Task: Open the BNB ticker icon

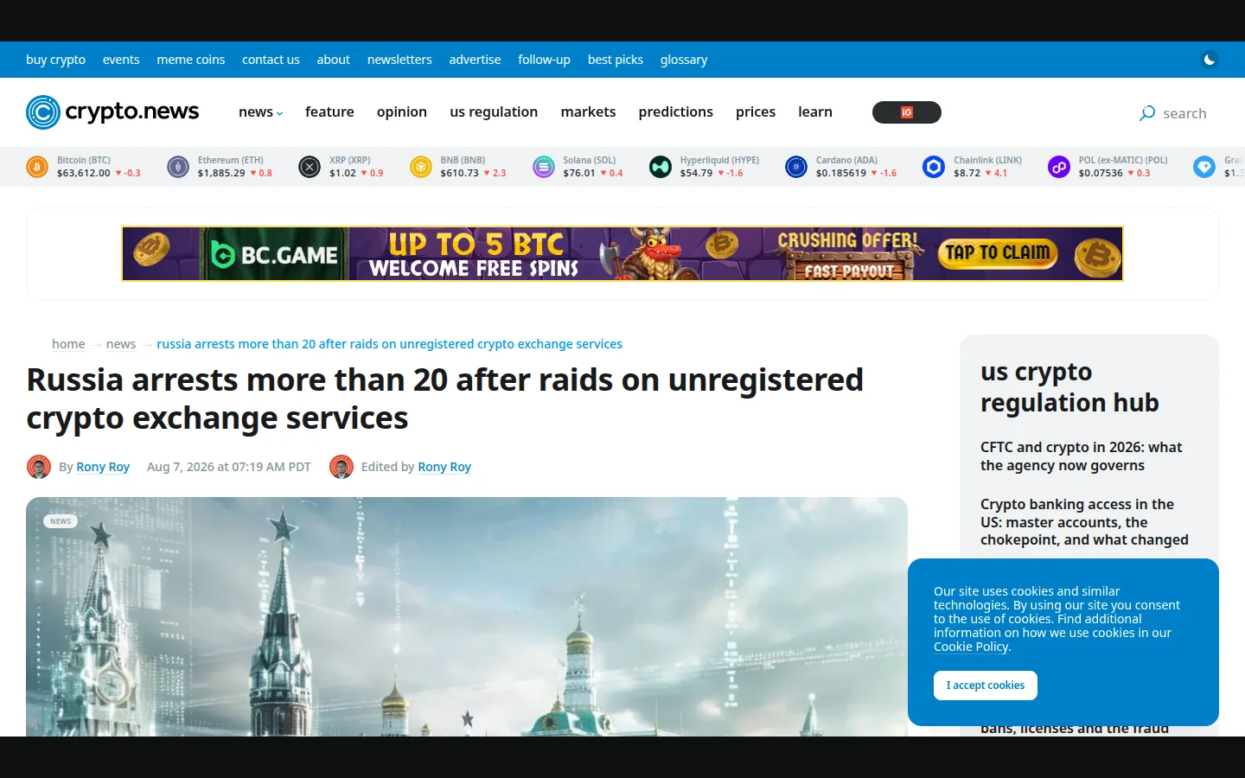Action: [x=421, y=167]
